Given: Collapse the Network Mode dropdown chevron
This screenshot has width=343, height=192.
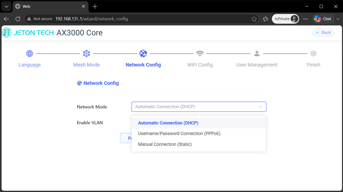Looking at the screenshot, I should tap(260, 107).
